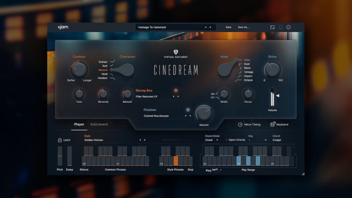
Task: Click the Variance knob
Action: [103, 94]
